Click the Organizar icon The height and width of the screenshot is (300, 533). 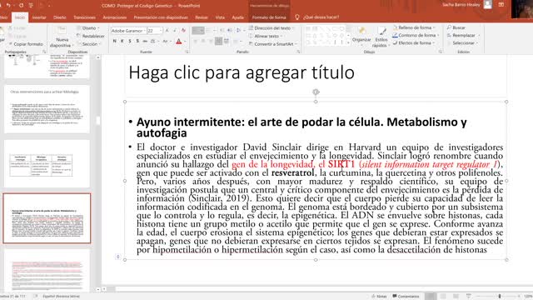tap(361, 31)
